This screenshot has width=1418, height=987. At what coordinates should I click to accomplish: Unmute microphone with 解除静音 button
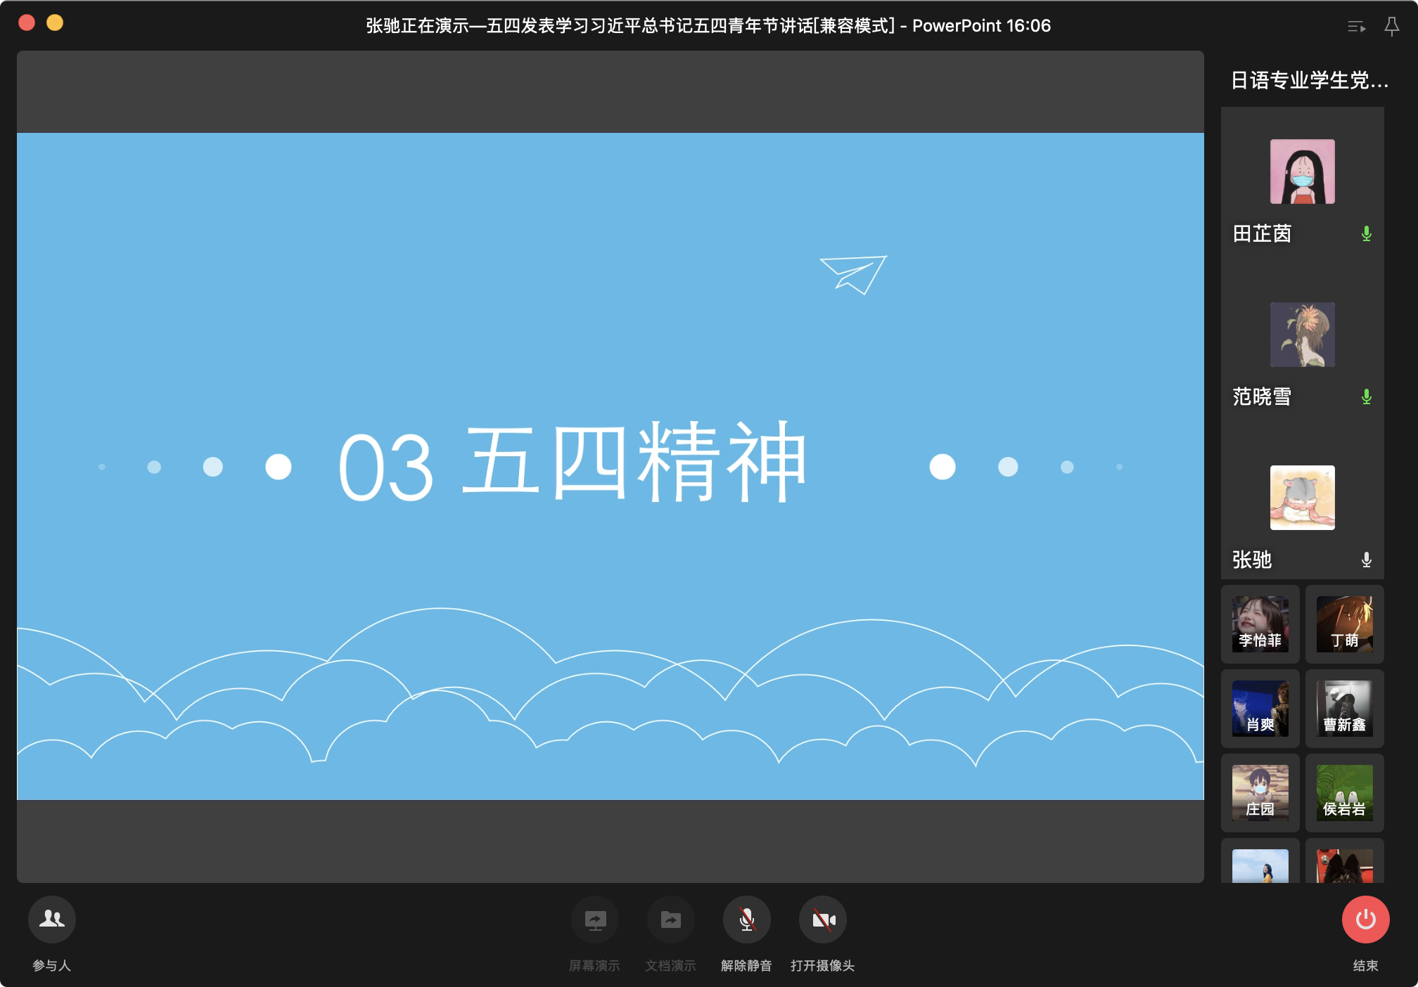point(746,920)
